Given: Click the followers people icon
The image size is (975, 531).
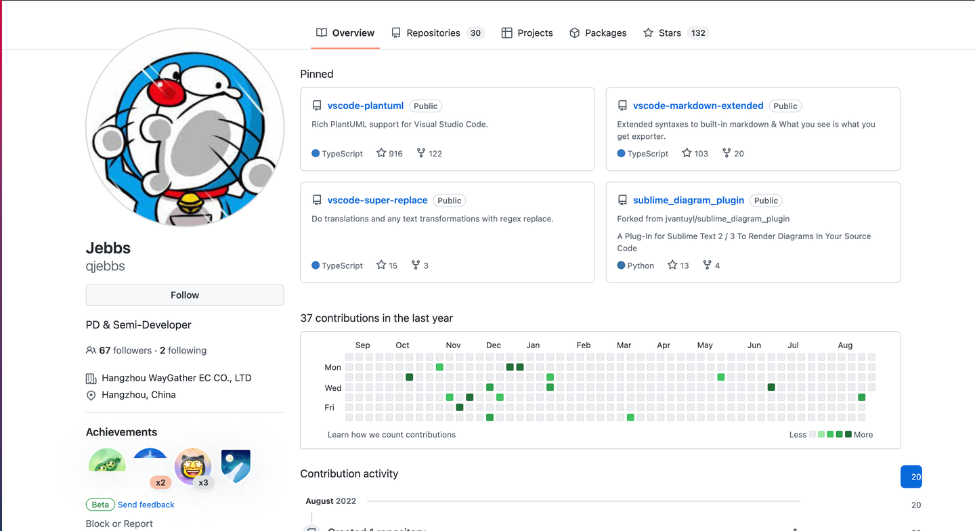Looking at the screenshot, I should (91, 351).
